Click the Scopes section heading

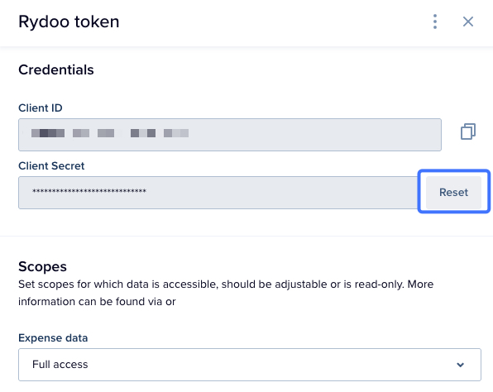[x=42, y=266]
